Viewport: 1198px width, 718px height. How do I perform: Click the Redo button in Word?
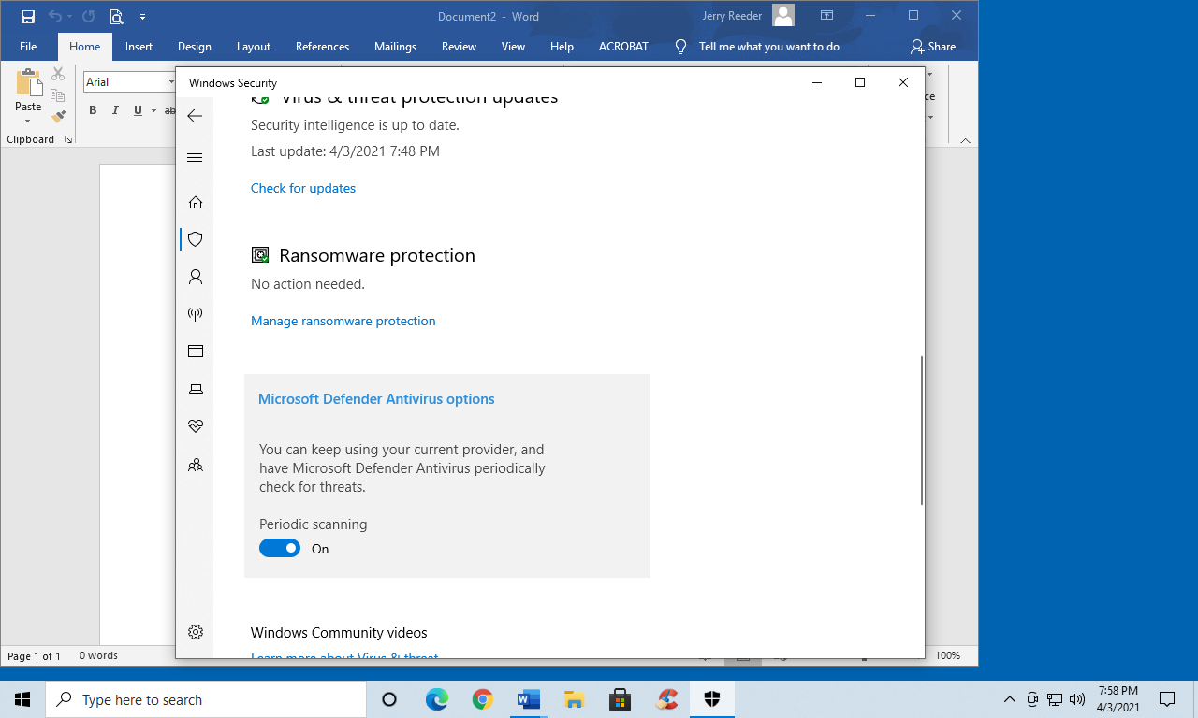point(89,17)
